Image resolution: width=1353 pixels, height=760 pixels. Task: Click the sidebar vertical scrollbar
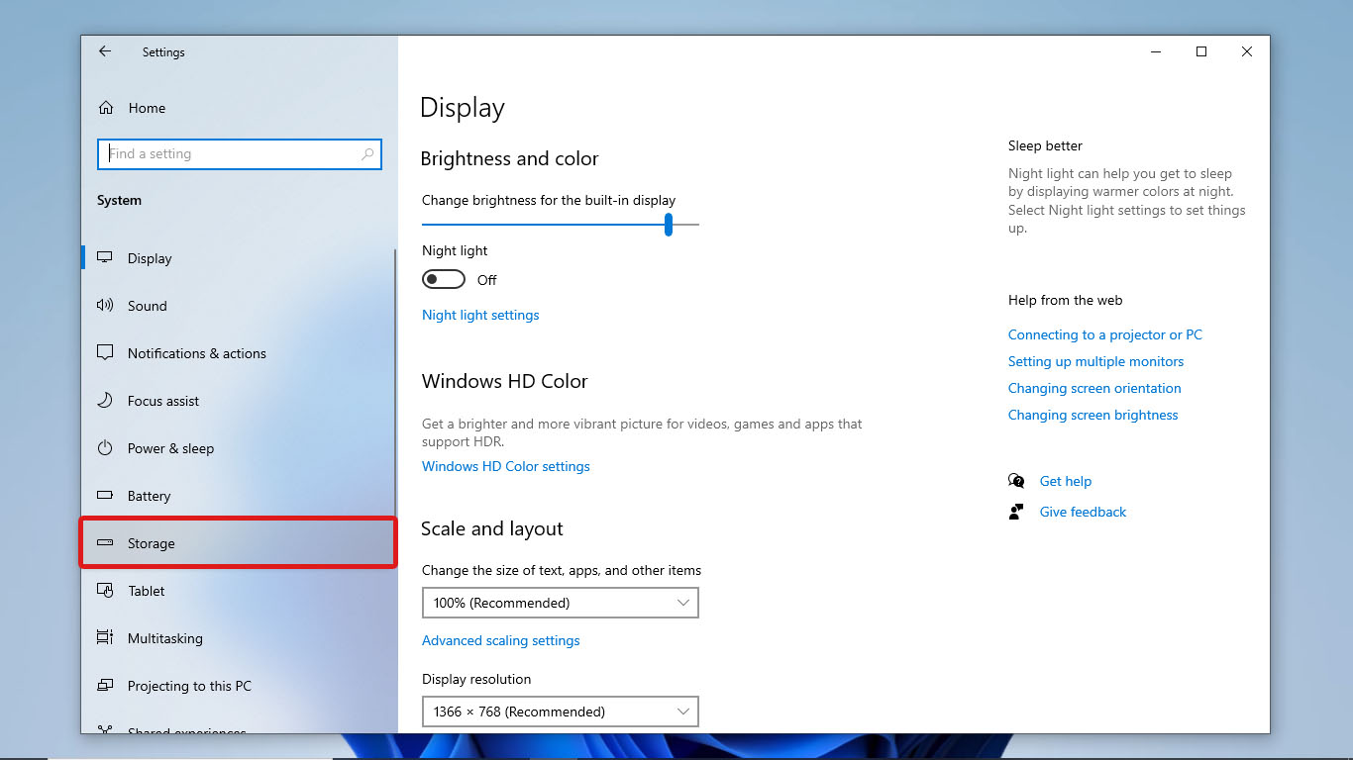pos(395,381)
